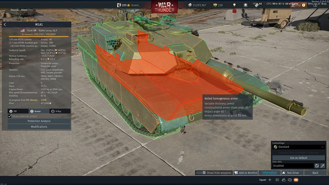Click the tank's gun barrel muzzle

303,112
